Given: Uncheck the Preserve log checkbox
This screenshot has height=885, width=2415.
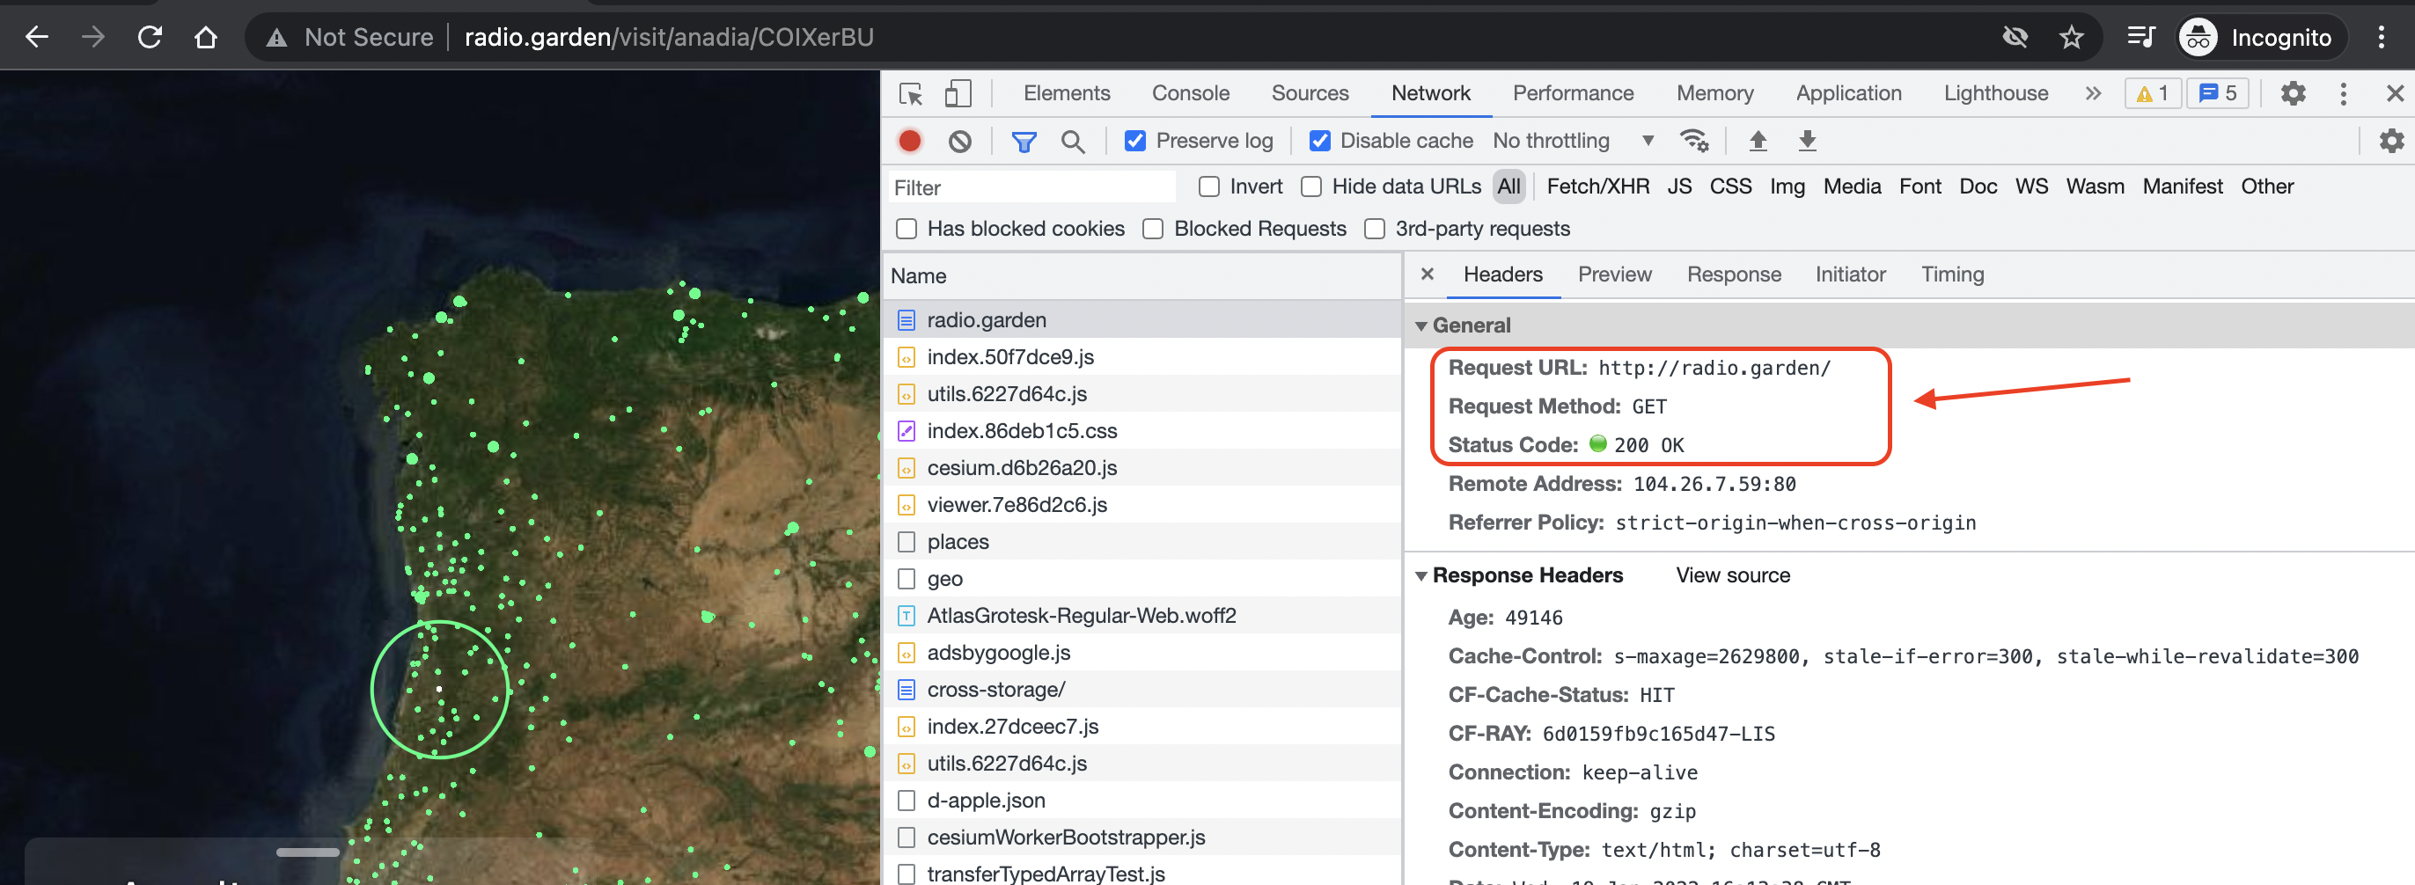Looking at the screenshot, I should point(1134,141).
